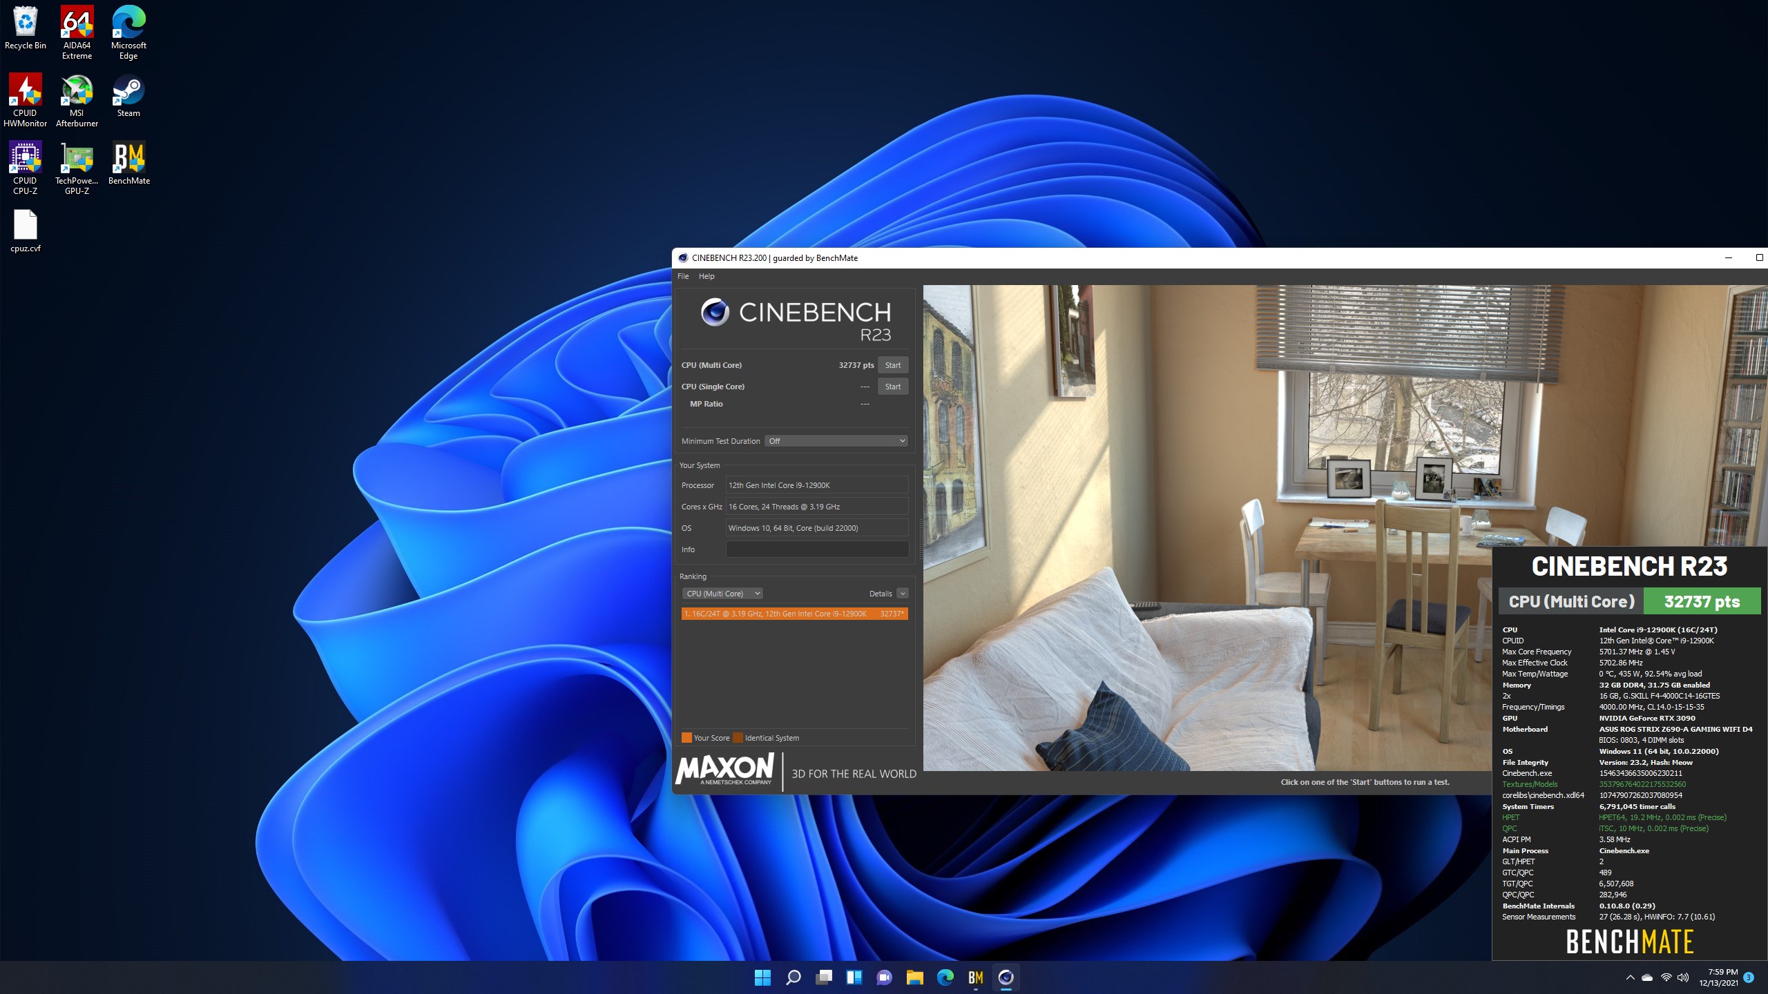
Task: Click inside the Info text field
Action: pos(817,549)
